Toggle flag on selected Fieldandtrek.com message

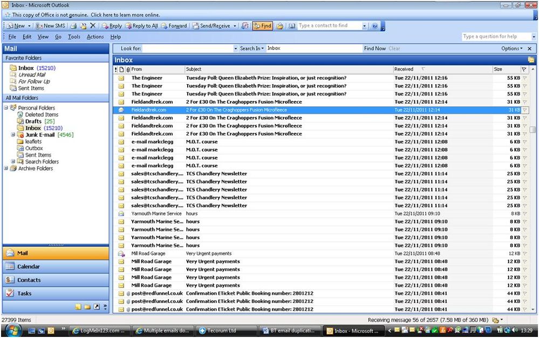coord(524,110)
